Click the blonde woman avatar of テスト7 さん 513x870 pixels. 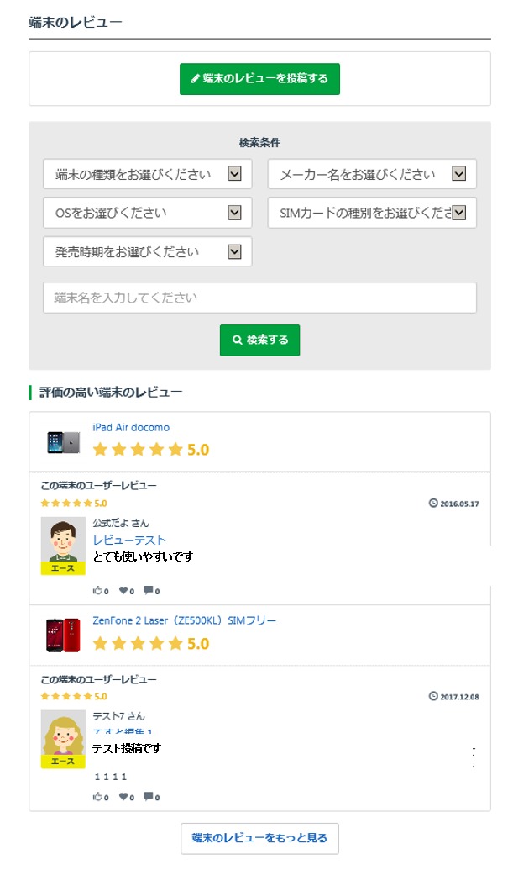(x=63, y=733)
